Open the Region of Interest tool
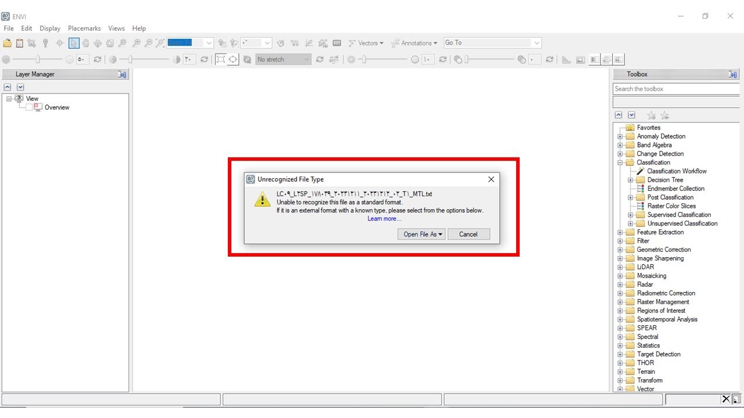Screen dimensions: 744x418 (x=323, y=43)
